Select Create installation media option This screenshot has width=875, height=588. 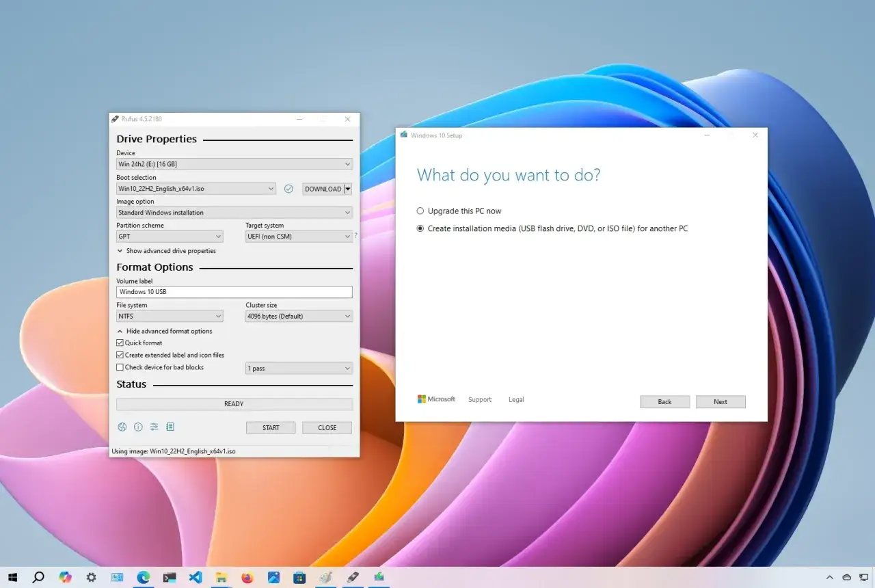tap(420, 228)
